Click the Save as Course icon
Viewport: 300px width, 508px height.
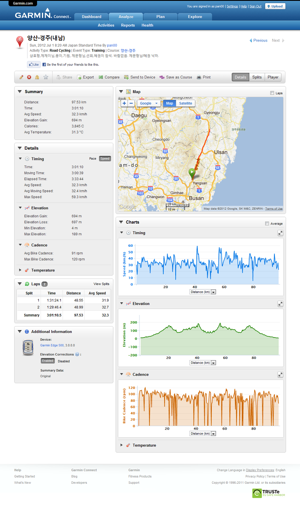(x=162, y=77)
